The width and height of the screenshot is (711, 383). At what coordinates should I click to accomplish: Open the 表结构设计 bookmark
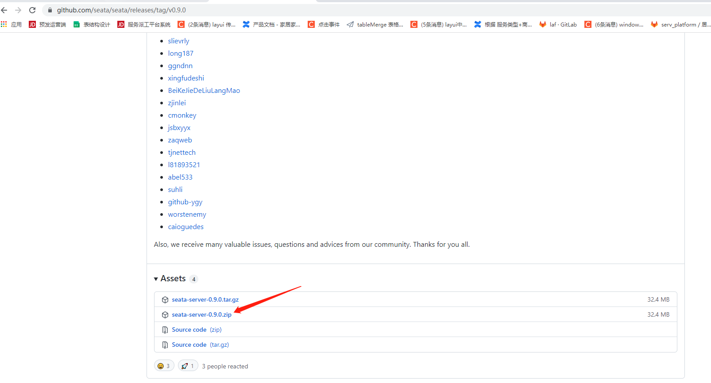pyautogui.click(x=92, y=24)
